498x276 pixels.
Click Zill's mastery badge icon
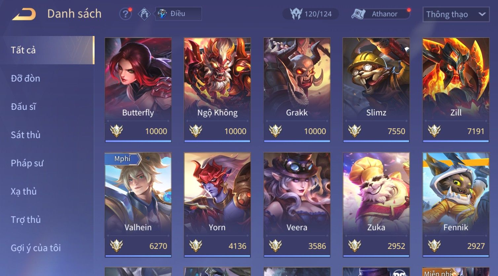(434, 131)
